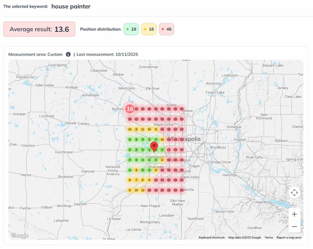Click the red grid point ranked 19

point(162,180)
